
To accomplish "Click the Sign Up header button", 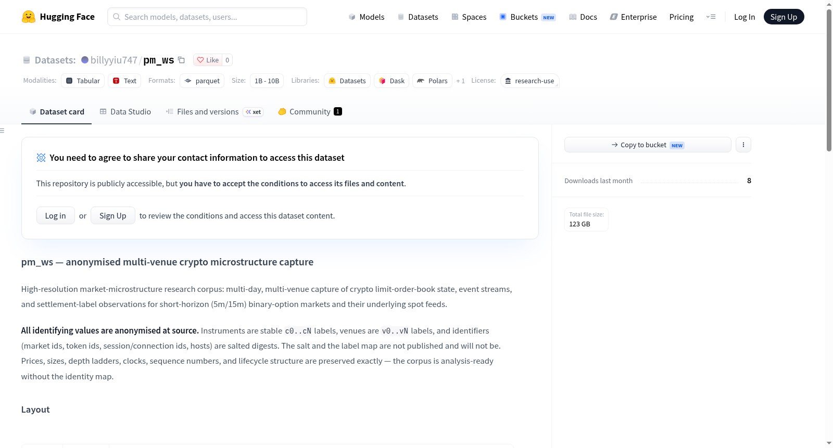I will [x=784, y=17].
